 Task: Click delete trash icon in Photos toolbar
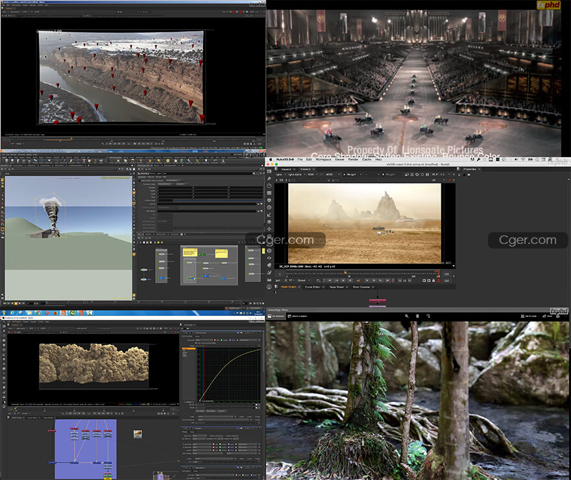(417, 316)
